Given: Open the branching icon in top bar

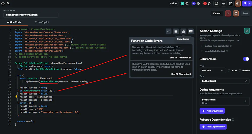Looking at the screenshot, I should [216, 4].
